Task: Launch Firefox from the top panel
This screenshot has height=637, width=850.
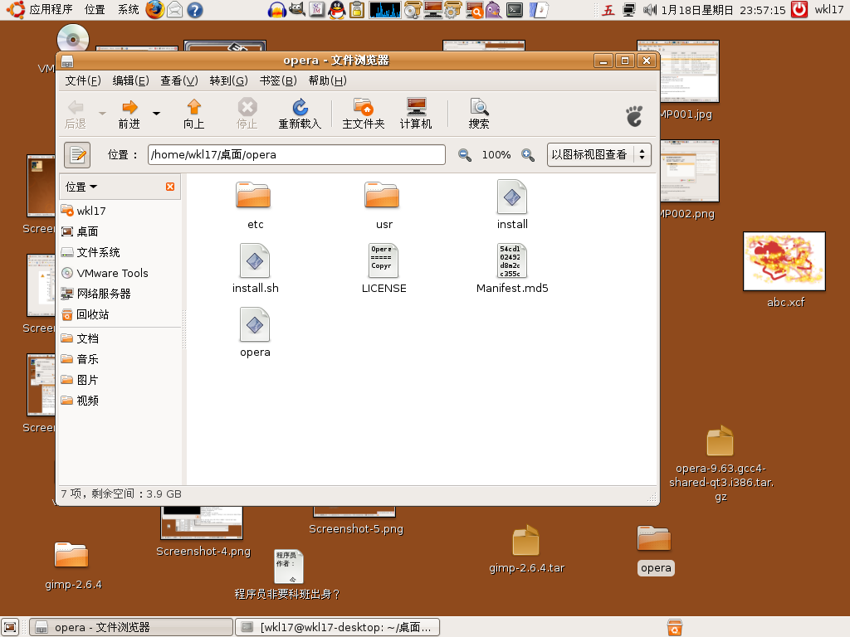Action: [155, 10]
